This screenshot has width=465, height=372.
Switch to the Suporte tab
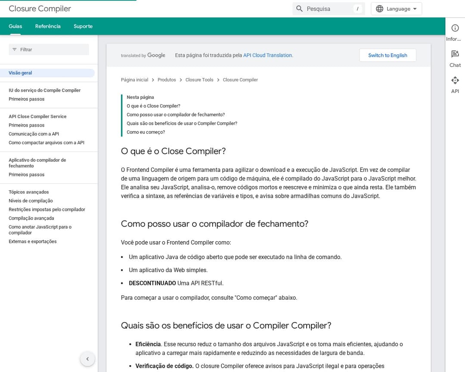[x=83, y=26]
